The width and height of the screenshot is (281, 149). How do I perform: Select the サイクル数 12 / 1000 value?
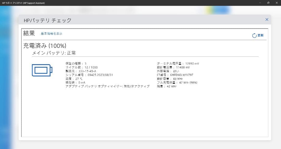[91, 67]
